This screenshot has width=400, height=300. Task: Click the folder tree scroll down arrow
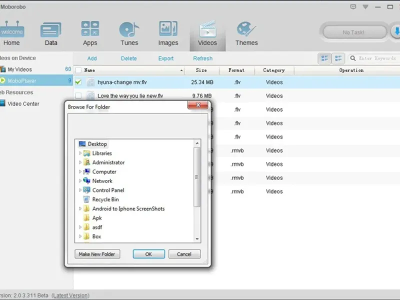pos(197,239)
